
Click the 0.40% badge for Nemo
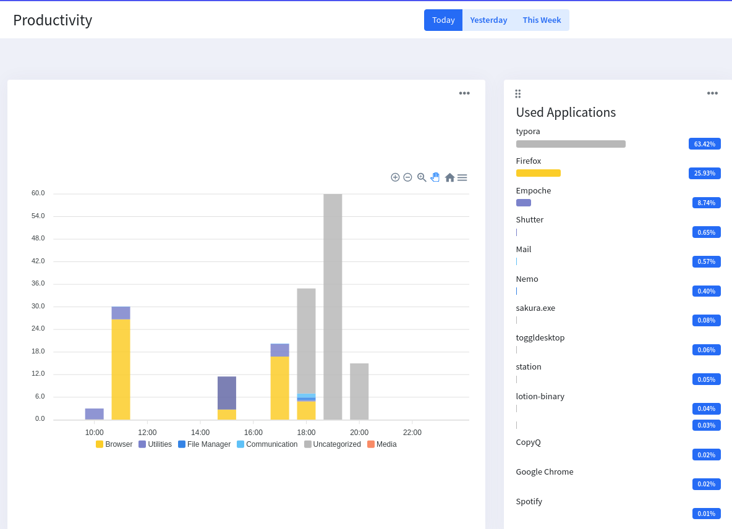click(706, 291)
